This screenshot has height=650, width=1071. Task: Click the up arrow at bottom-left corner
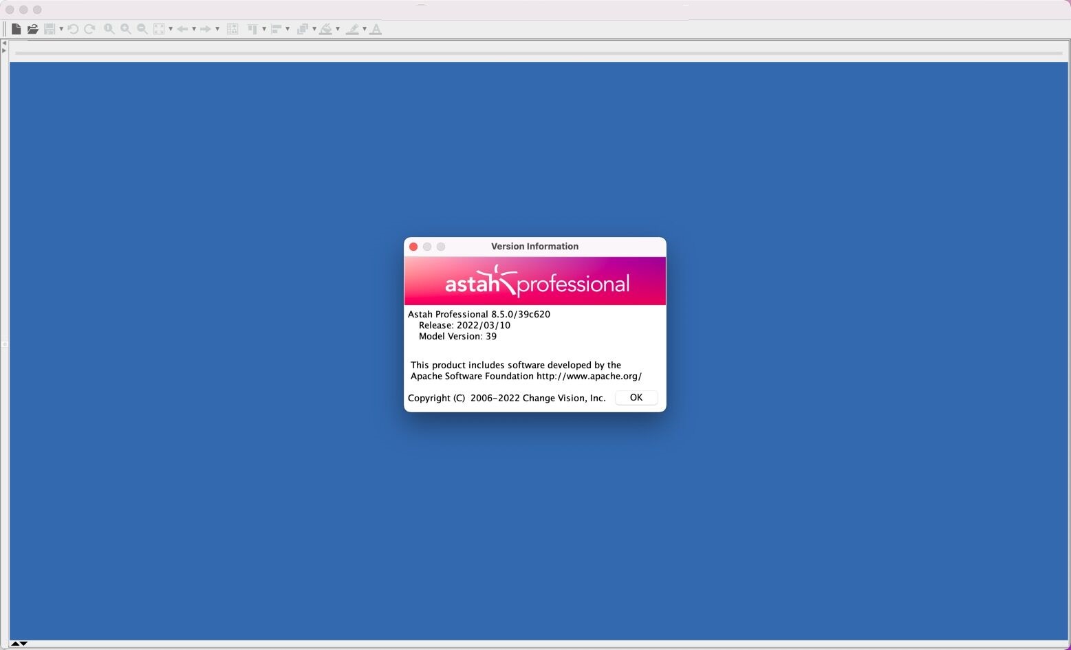click(15, 643)
